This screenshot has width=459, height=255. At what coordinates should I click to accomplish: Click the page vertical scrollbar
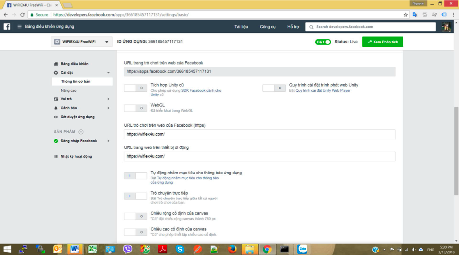coord(456,151)
